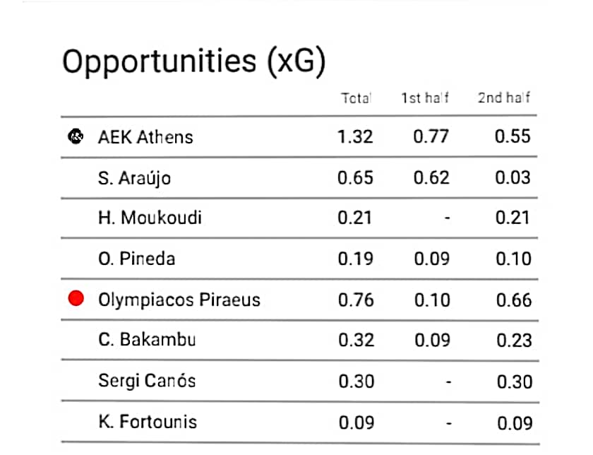Open player O. Pineda
Image resolution: width=593 pixels, height=455 pixels.
pyautogui.click(x=136, y=259)
